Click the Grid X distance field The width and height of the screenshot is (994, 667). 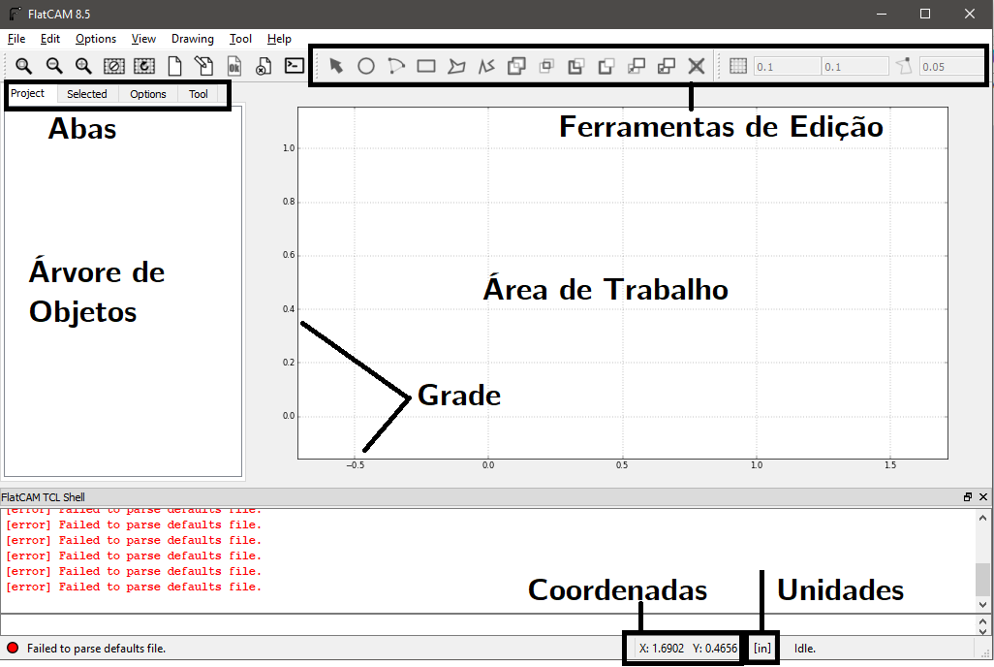[787, 67]
